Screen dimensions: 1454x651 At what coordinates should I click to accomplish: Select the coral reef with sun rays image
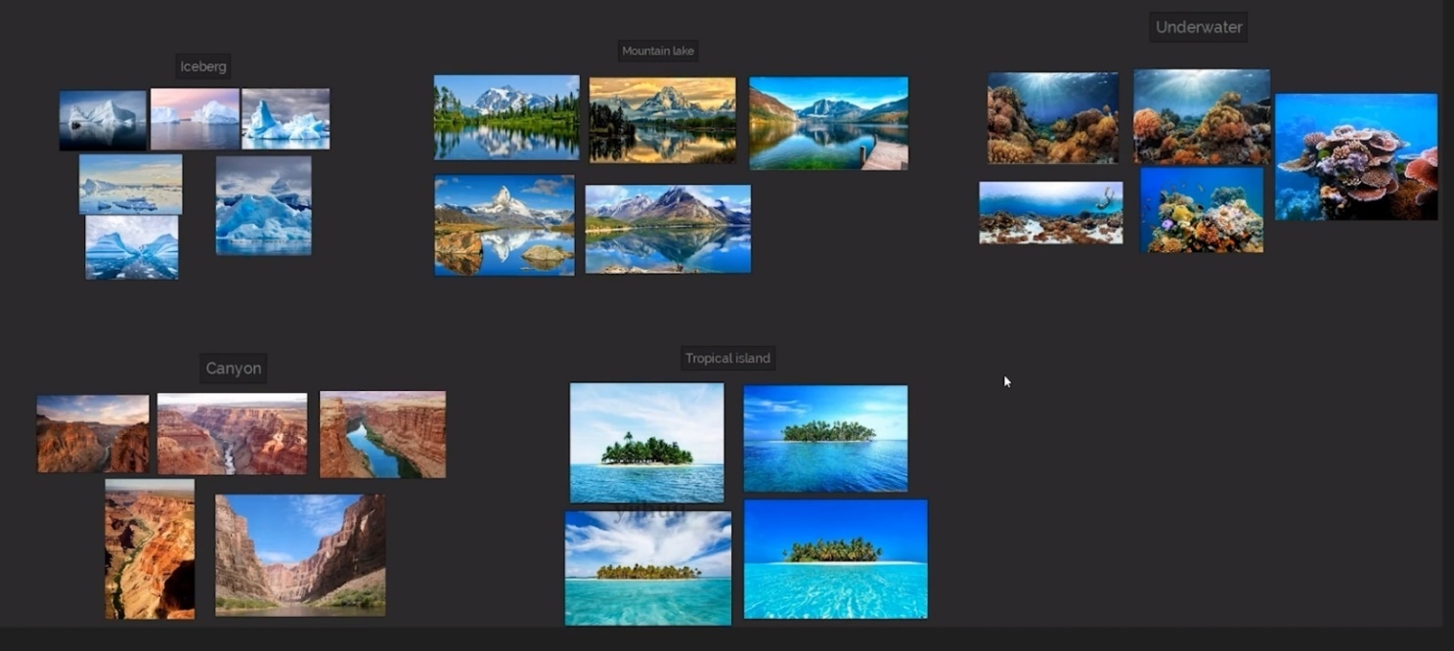pos(1053,118)
